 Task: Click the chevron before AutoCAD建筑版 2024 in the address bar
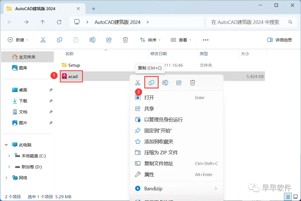click(87, 22)
